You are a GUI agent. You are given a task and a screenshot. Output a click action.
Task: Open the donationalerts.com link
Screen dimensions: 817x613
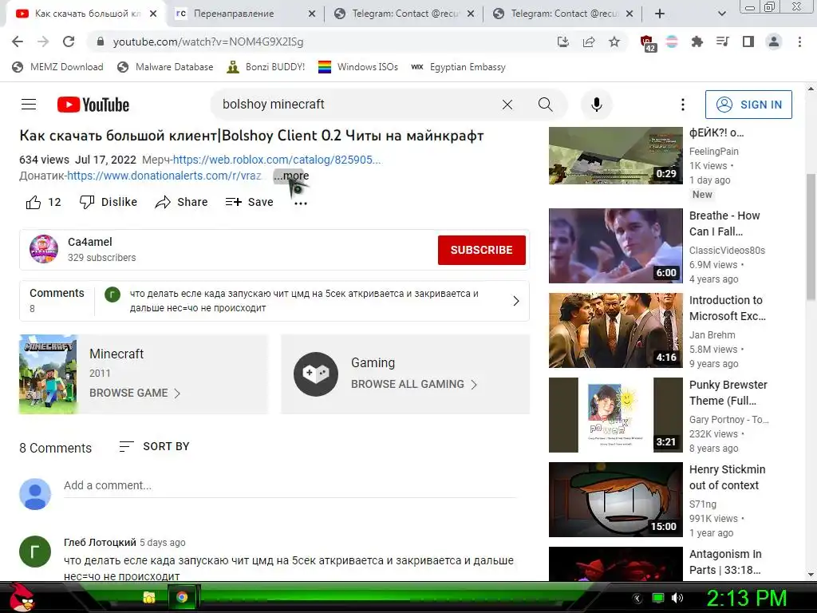coord(164,176)
